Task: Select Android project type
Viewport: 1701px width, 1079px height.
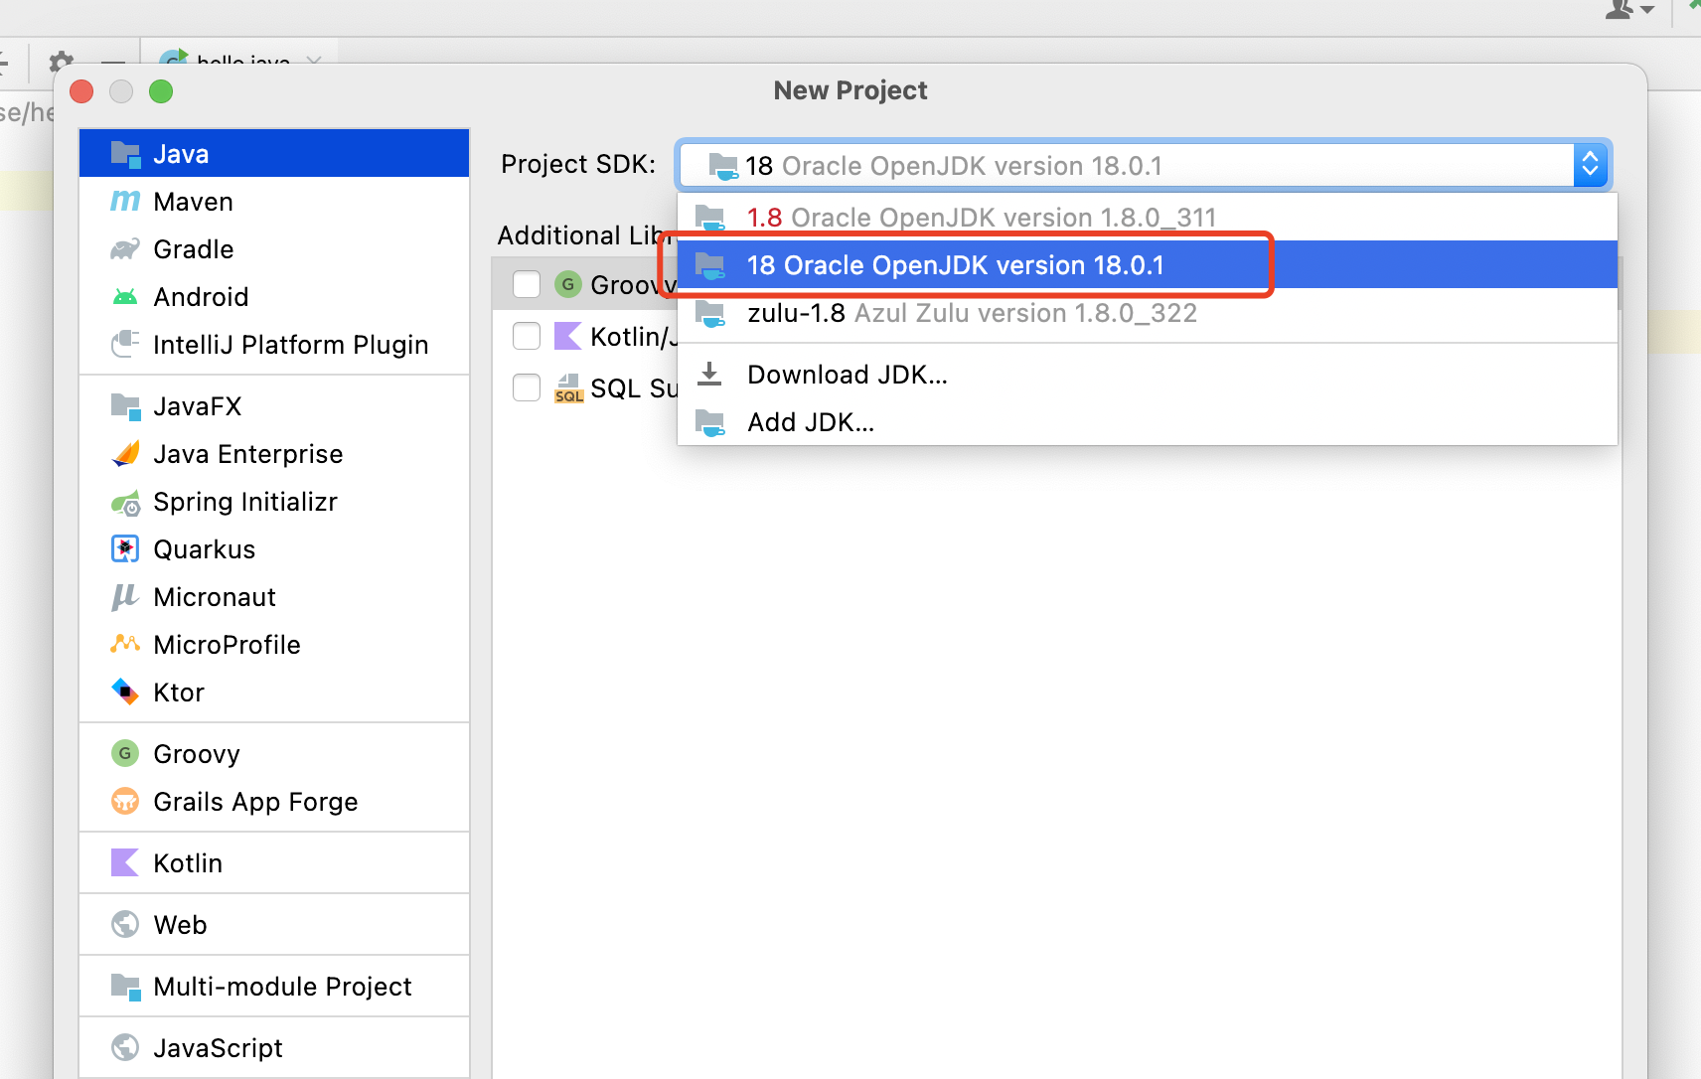Action: tap(274, 297)
